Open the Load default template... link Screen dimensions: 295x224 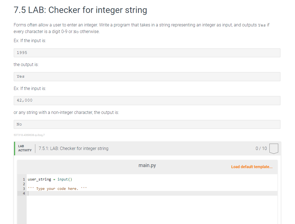point(252,167)
